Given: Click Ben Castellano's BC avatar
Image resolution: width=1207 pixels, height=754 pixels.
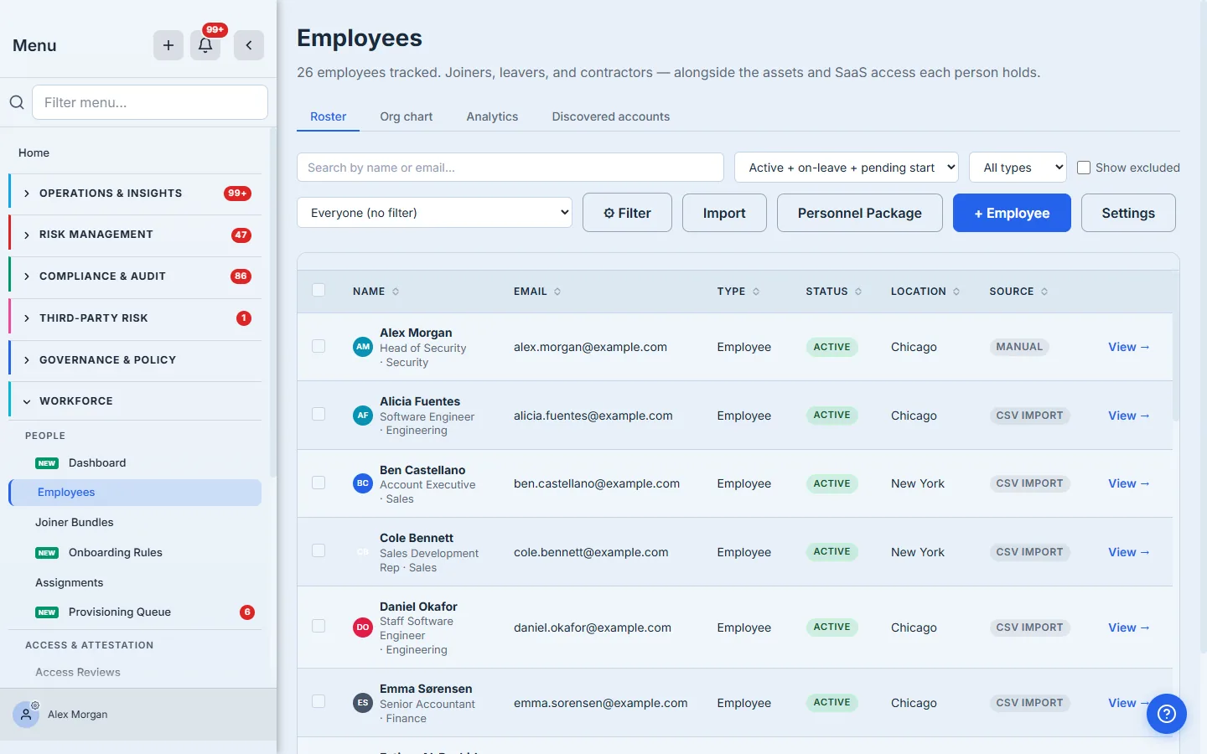Looking at the screenshot, I should [x=363, y=483].
